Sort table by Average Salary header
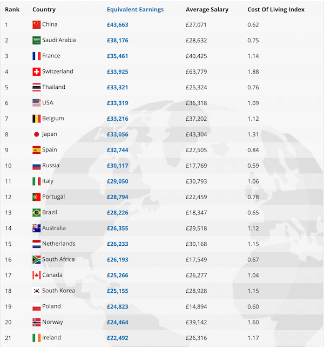The image size is (324, 347). (207, 10)
